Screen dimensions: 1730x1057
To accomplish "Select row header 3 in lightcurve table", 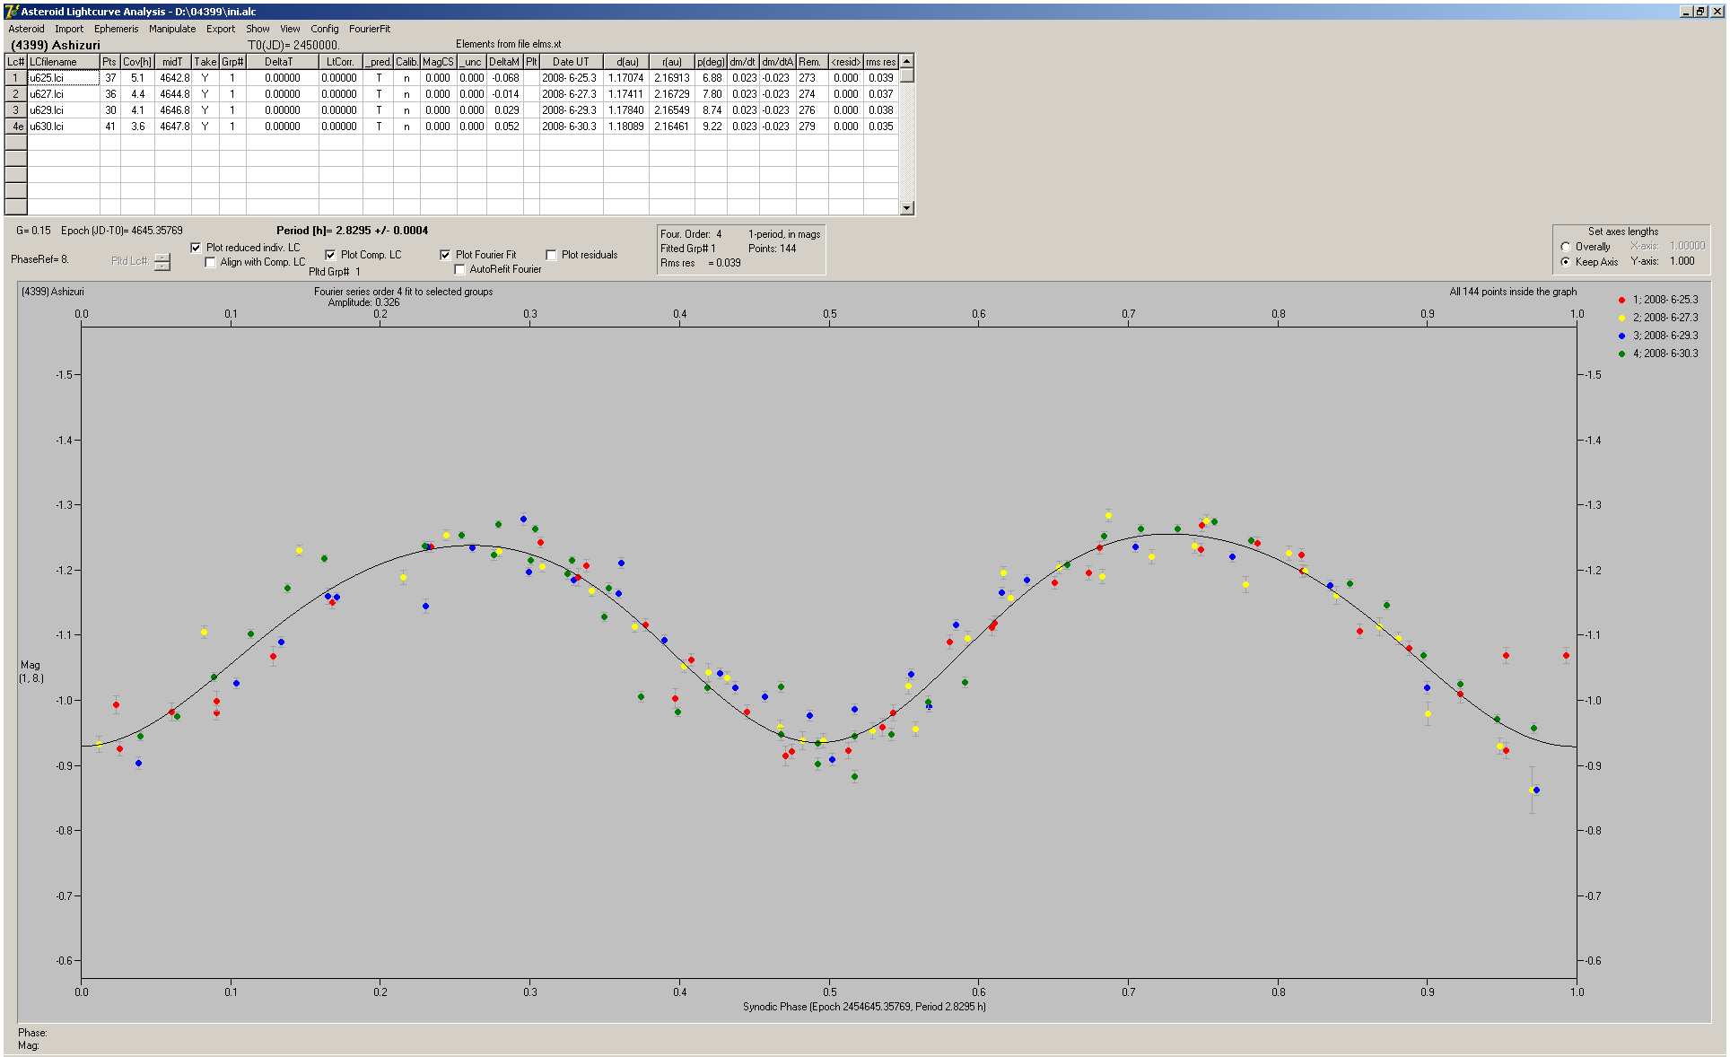I will click(16, 110).
